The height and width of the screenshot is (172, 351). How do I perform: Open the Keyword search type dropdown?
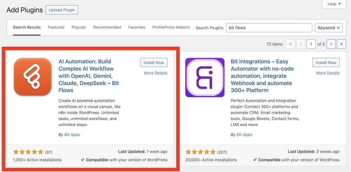[329, 28]
